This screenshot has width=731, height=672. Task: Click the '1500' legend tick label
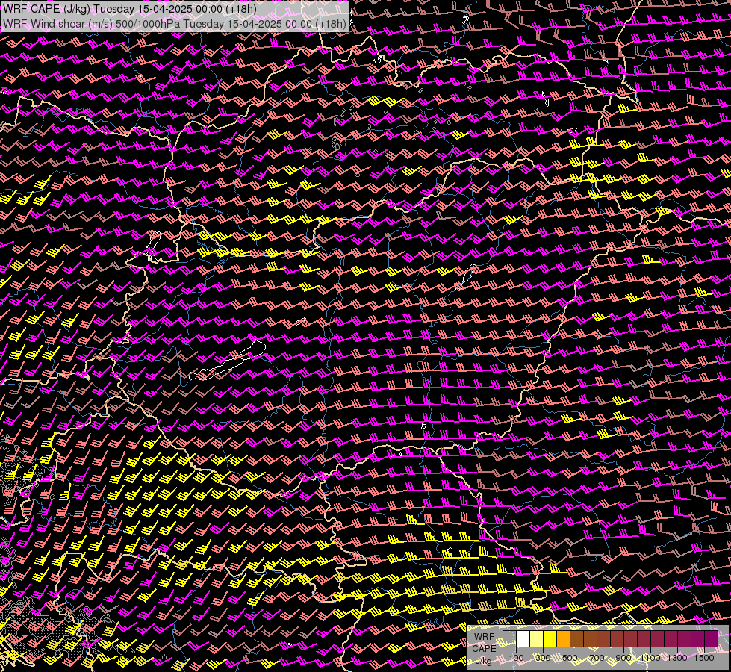(704, 658)
